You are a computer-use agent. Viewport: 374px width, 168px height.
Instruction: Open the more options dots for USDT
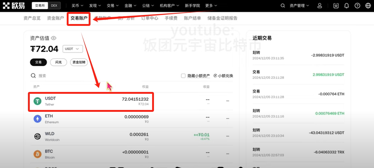tap(228, 101)
